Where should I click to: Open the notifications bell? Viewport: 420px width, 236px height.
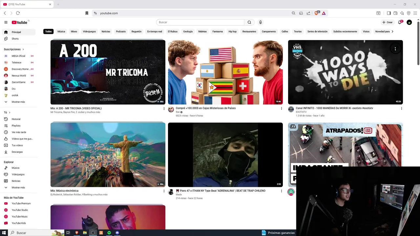[400, 22]
